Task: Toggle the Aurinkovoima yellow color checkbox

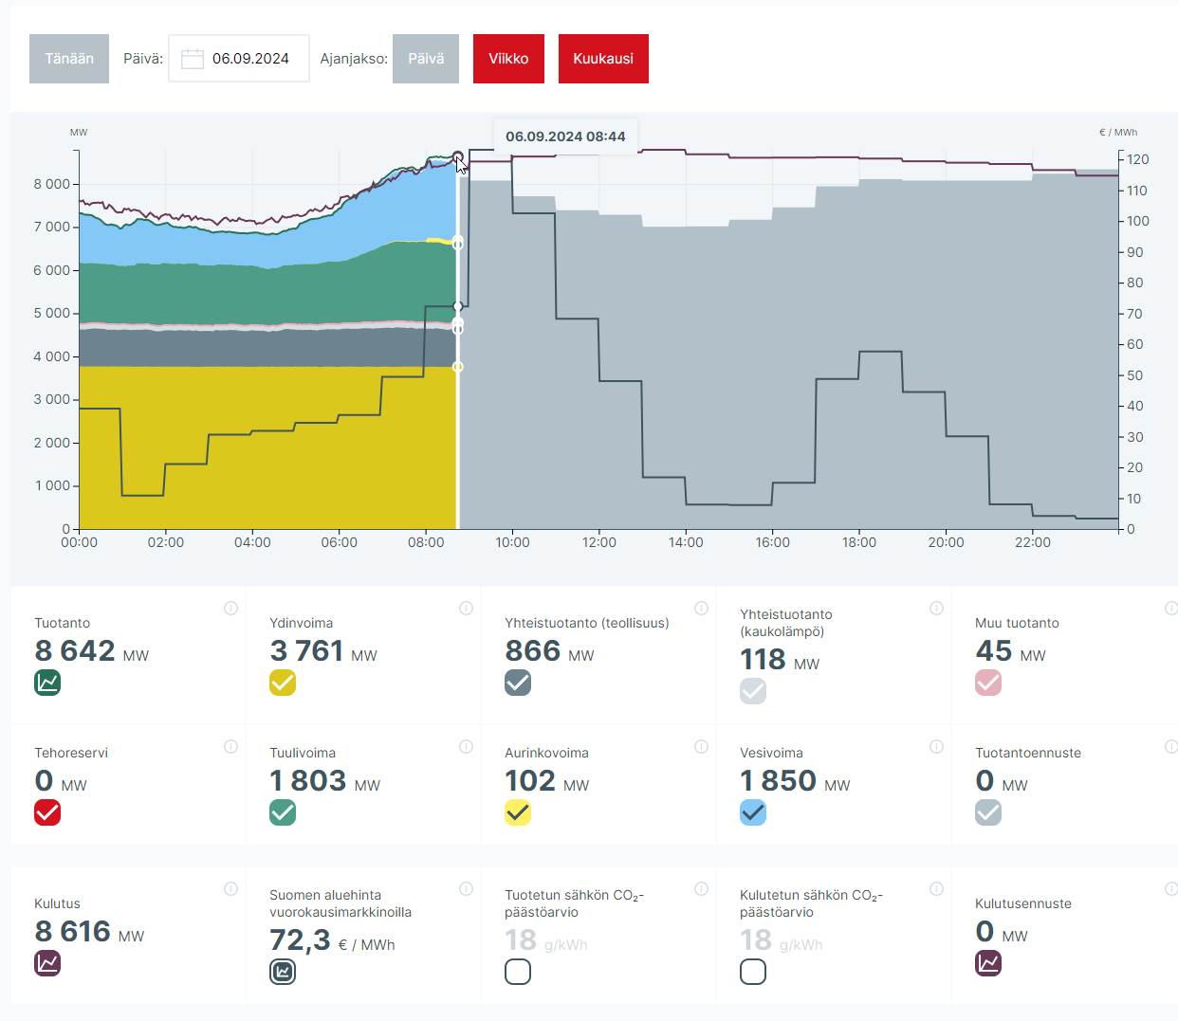Action: tap(518, 812)
